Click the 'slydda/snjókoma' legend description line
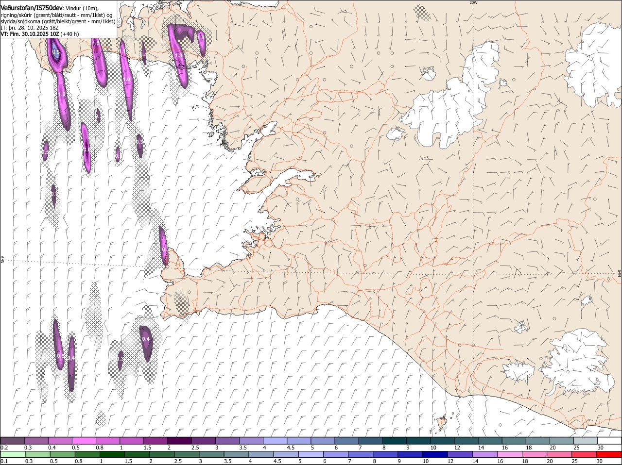 [58, 21]
